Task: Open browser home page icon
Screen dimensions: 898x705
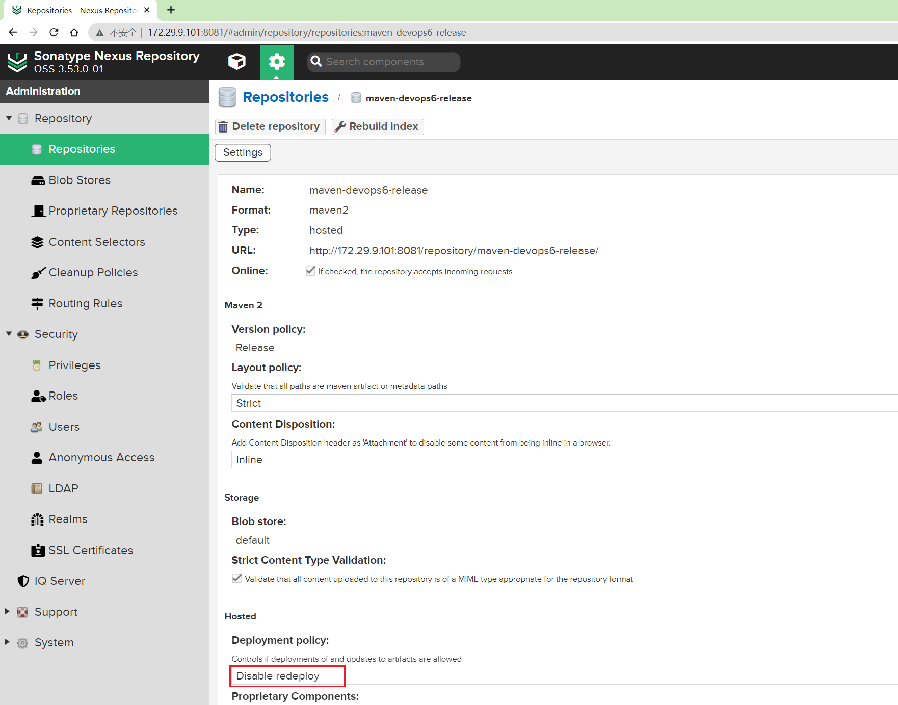Action: 74,32
